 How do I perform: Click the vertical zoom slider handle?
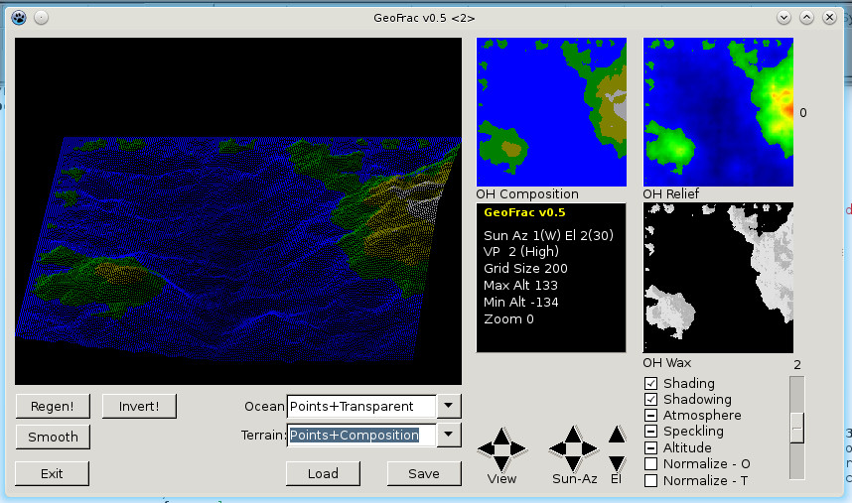point(796,428)
